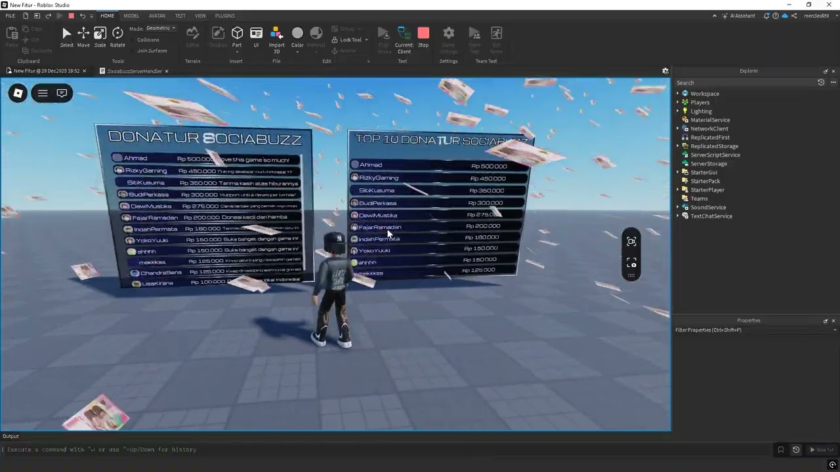Close the New Fitur document tab
This screenshot has width=840, height=472.
pos(84,71)
